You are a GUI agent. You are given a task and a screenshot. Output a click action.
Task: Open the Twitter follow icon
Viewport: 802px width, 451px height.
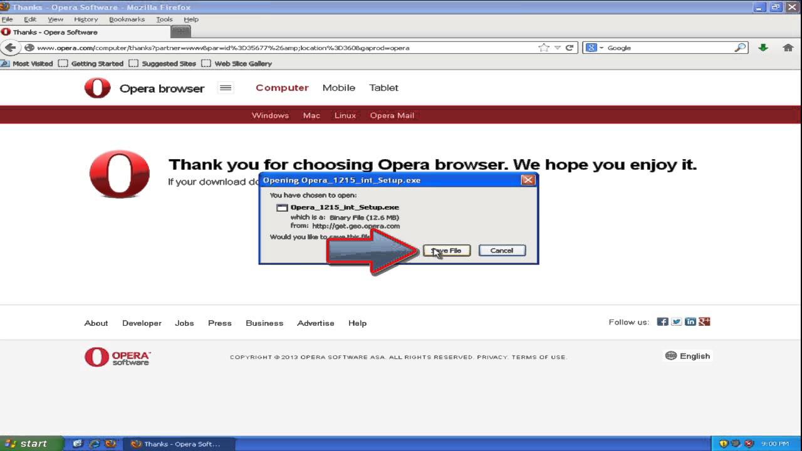click(x=677, y=322)
